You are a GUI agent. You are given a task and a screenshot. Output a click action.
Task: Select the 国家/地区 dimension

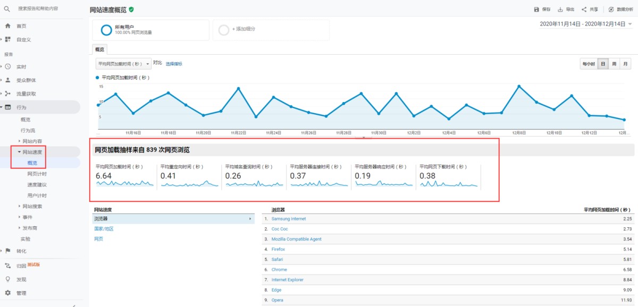[x=104, y=229]
